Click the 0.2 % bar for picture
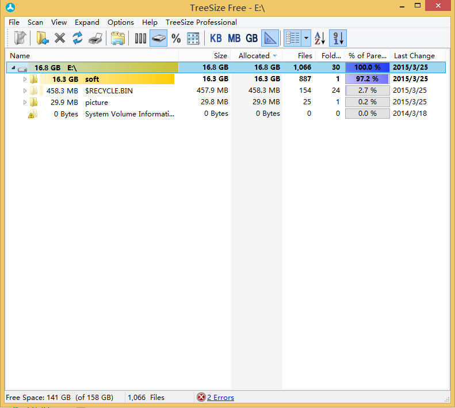 click(368, 102)
